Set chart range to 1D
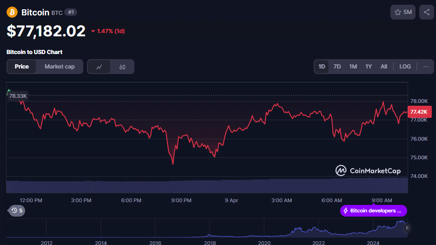The width and height of the screenshot is (436, 245). [322, 67]
